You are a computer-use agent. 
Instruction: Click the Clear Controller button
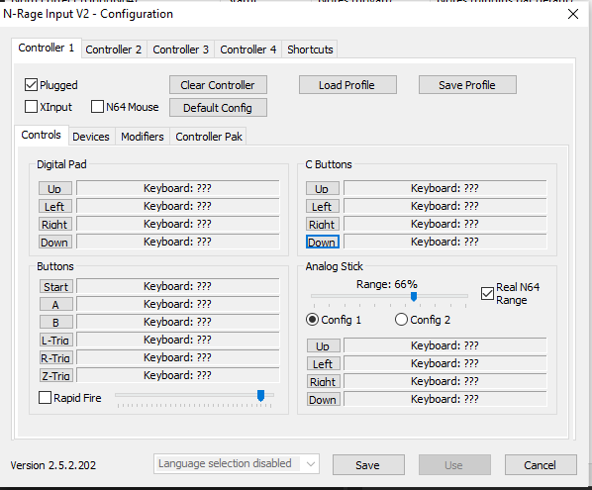[218, 85]
